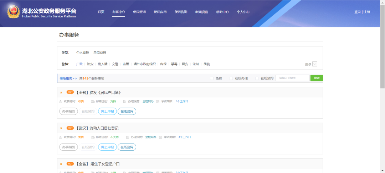Screen dimensions: 385x173
Task: Open 办事指引 for 换发《居民户口簿》
Action: pyautogui.click(x=68, y=111)
